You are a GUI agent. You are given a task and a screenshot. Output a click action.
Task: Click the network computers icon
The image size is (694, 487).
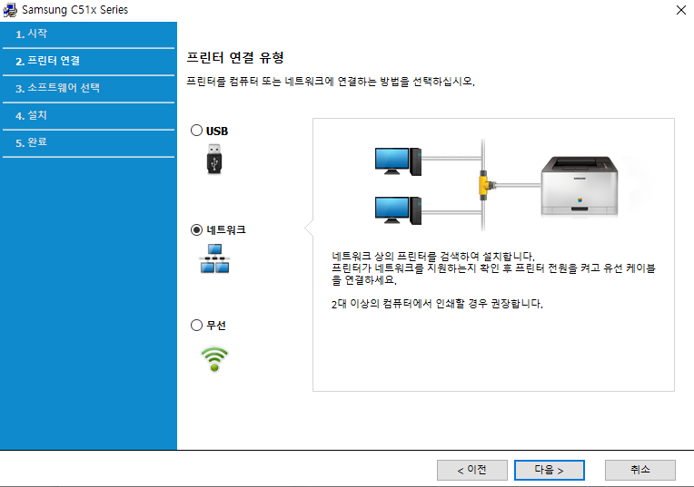click(x=214, y=258)
